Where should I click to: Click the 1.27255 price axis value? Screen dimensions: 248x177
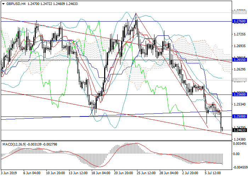pos(239,34)
